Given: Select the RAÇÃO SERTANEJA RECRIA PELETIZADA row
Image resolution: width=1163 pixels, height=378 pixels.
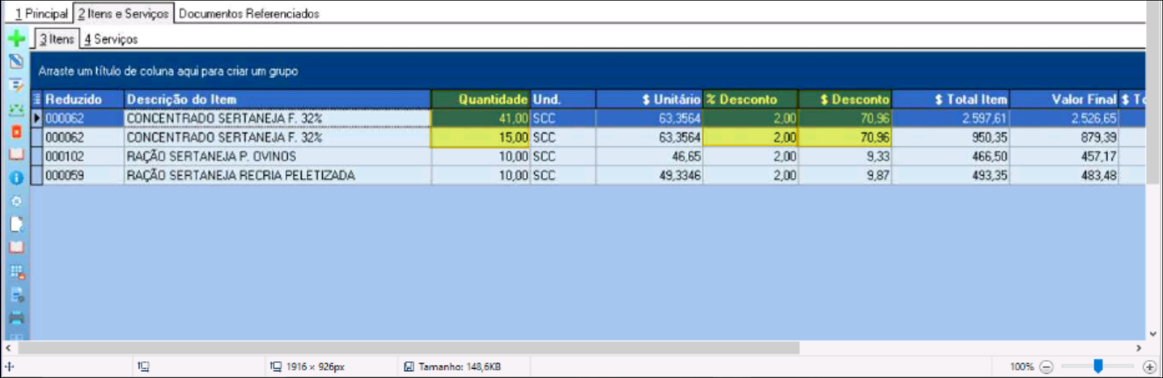Looking at the screenshot, I should click(588, 176).
